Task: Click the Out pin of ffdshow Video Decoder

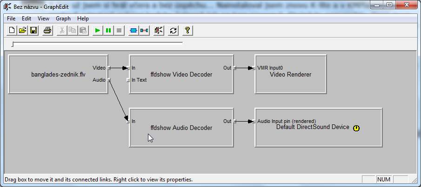Action: click(x=234, y=68)
